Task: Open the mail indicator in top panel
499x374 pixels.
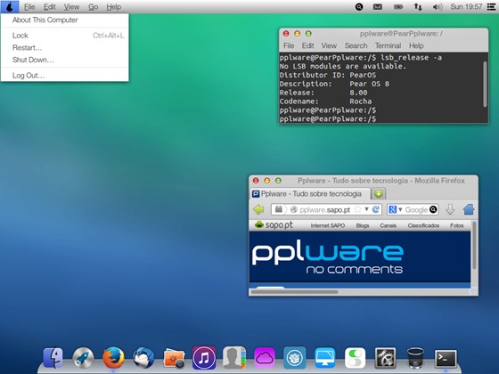Action: pyautogui.click(x=378, y=7)
